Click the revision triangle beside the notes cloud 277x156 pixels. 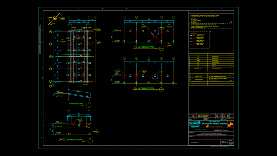231,22
